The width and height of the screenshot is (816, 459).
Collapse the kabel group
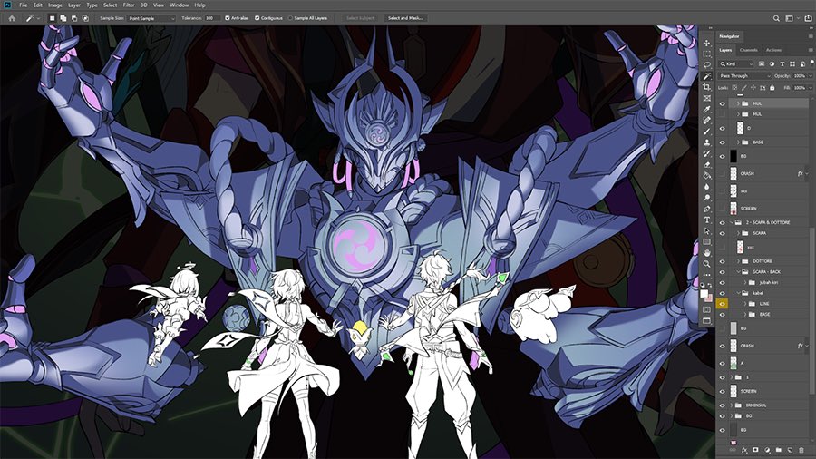738,294
